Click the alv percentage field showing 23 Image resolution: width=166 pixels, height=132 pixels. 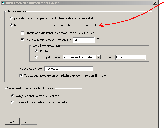(84, 40)
